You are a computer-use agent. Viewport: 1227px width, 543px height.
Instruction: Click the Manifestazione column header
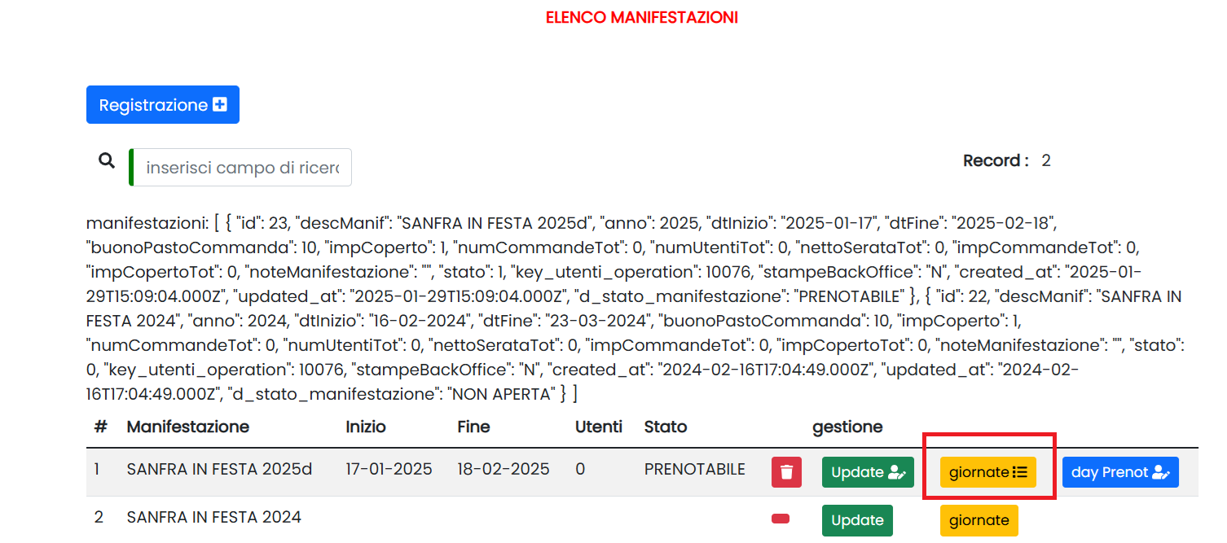point(188,427)
